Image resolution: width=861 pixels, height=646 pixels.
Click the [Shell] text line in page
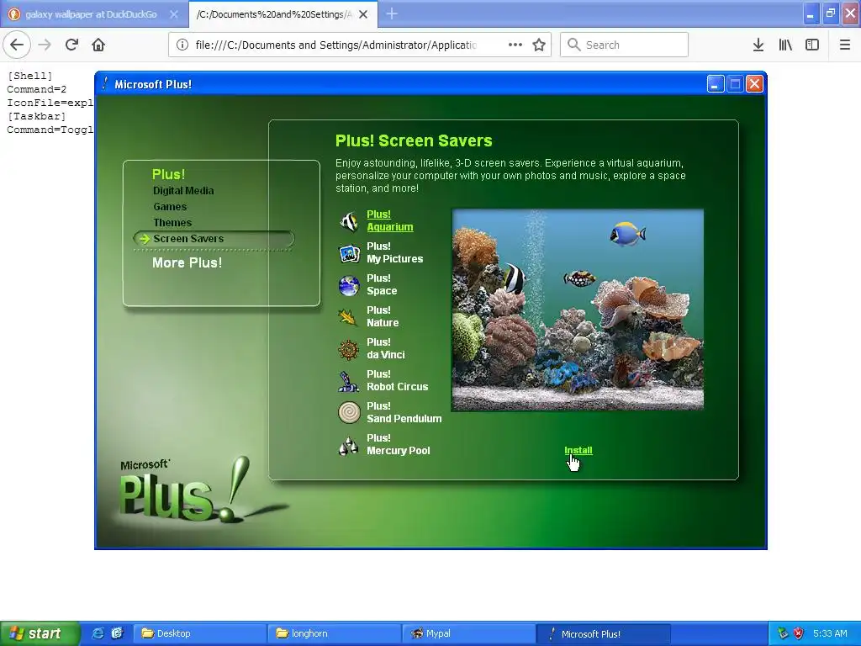click(29, 76)
